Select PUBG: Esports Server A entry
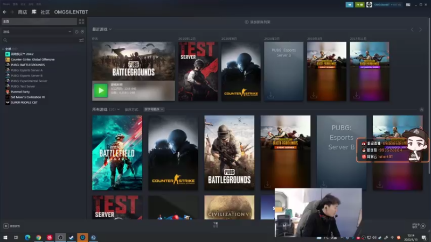Image resolution: width=431 pixels, height=242 pixels. click(26, 70)
